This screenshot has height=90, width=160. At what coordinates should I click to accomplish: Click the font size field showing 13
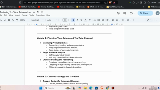tap(65, 20)
